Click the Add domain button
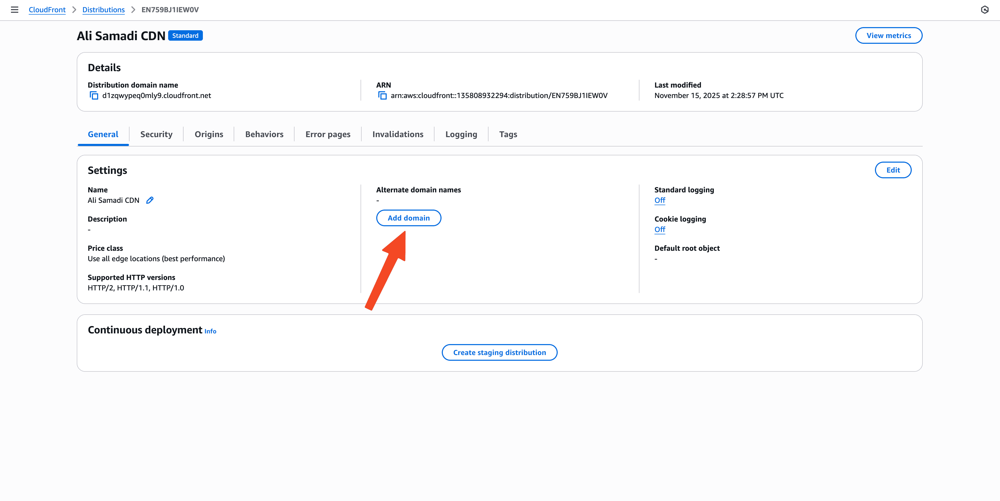1000x501 pixels. click(x=408, y=218)
